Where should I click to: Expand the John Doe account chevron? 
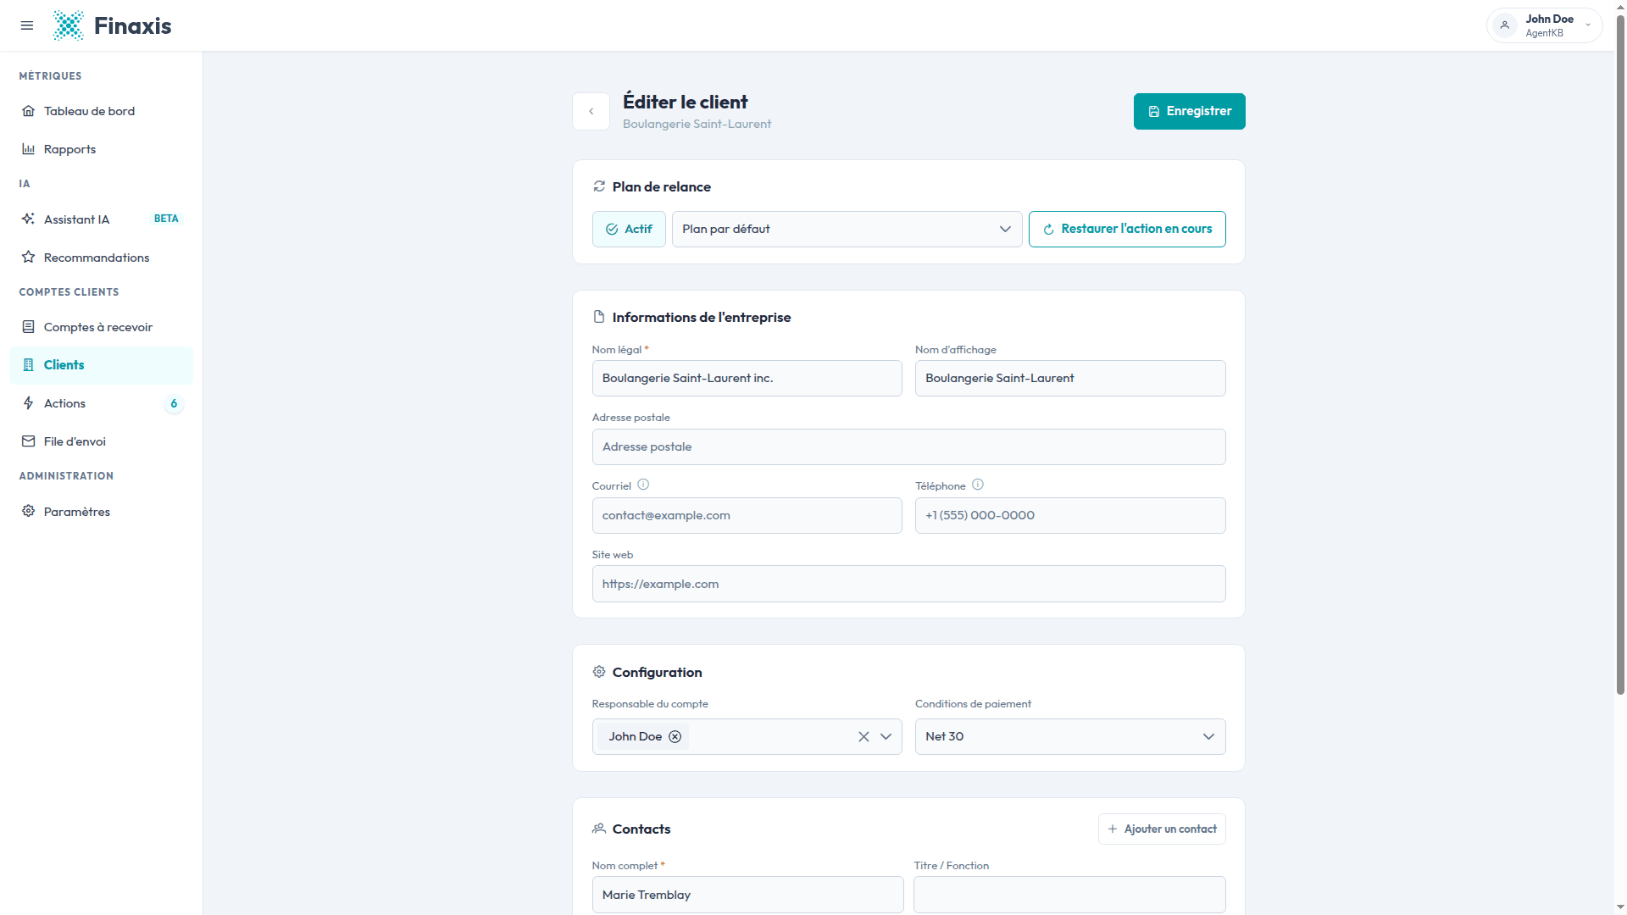1588,25
